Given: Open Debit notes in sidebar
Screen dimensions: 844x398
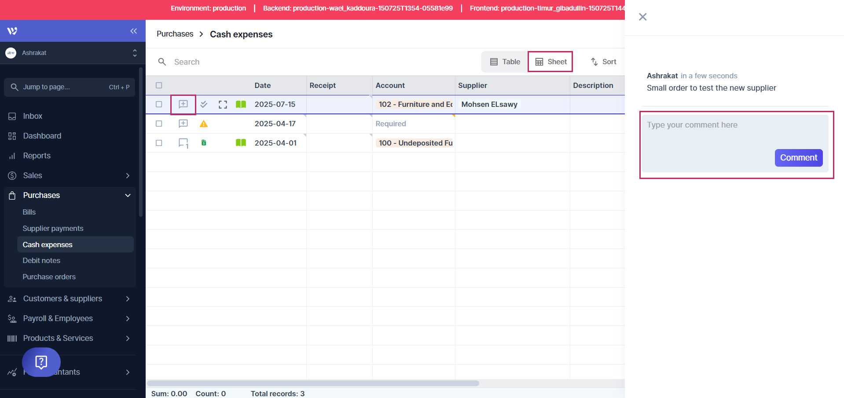Looking at the screenshot, I should click(41, 260).
